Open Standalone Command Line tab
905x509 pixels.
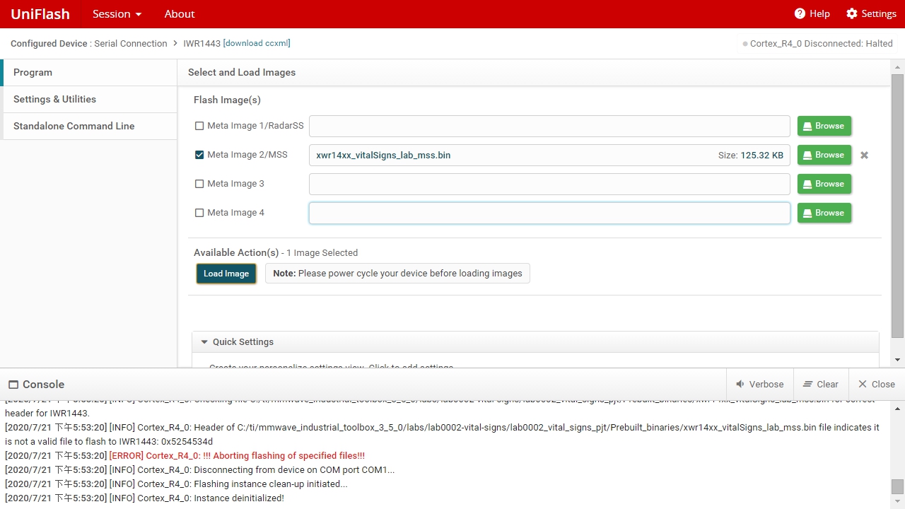[89, 126]
